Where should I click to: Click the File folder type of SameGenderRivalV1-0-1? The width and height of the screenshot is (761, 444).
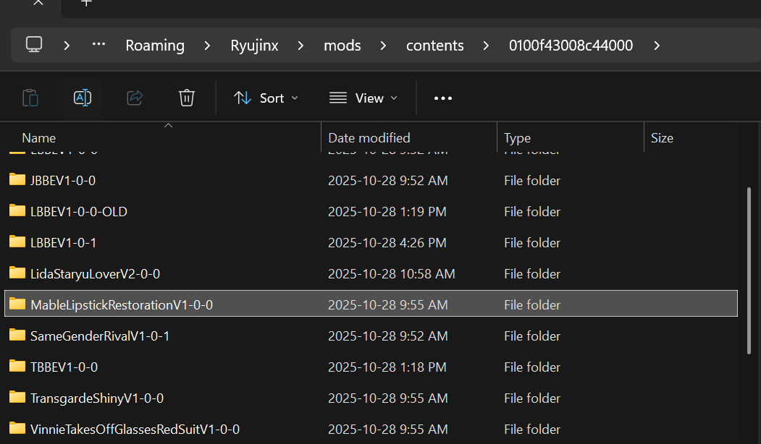pyautogui.click(x=532, y=336)
